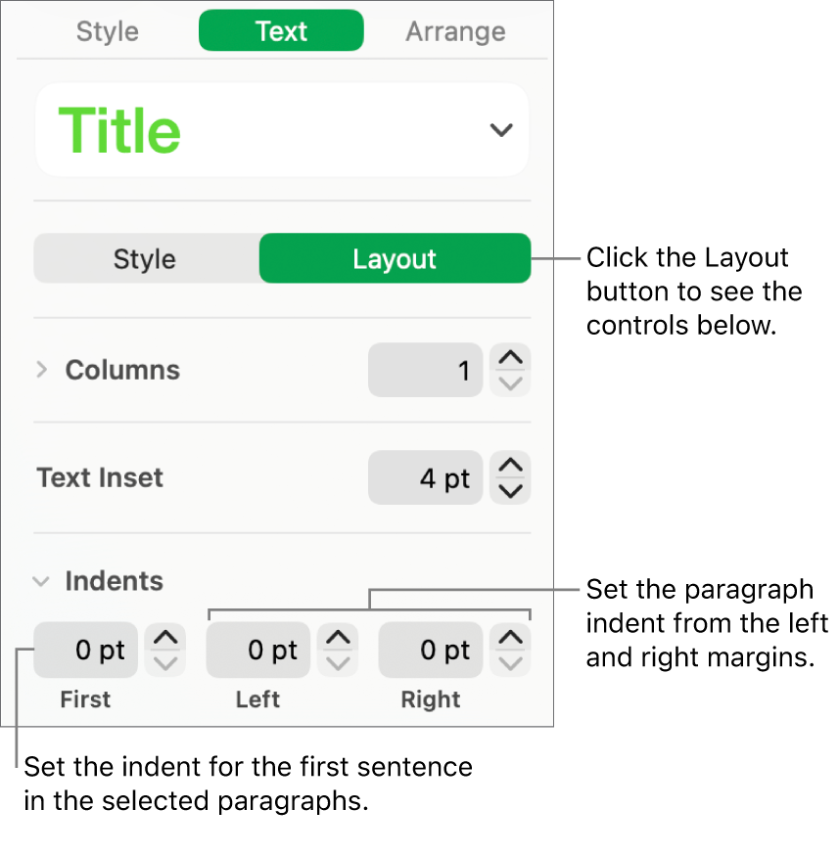Click the Text Inset value field
This screenshot has height=854, width=839.
pyautogui.click(x=426, y=477)
